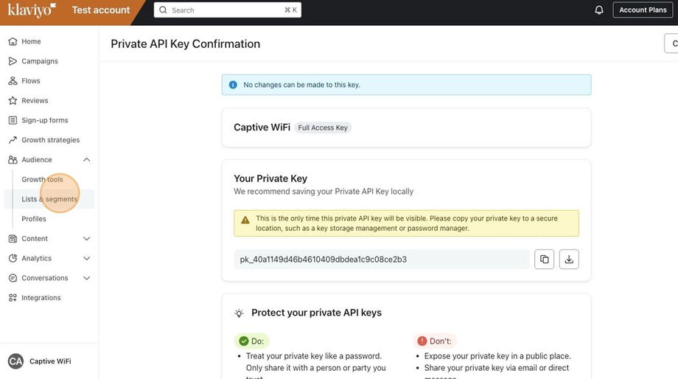The width and height of the screenshot is (678, 379).
Task: Click the Flows icon in sidebar
Action: [x=13, y=81]
